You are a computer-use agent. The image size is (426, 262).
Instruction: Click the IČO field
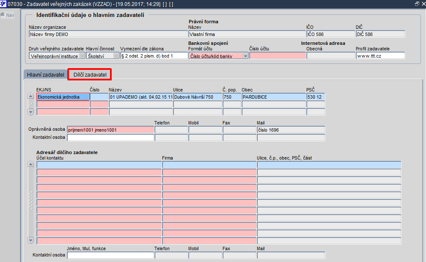pyautogui.click(x=331, y=34)
